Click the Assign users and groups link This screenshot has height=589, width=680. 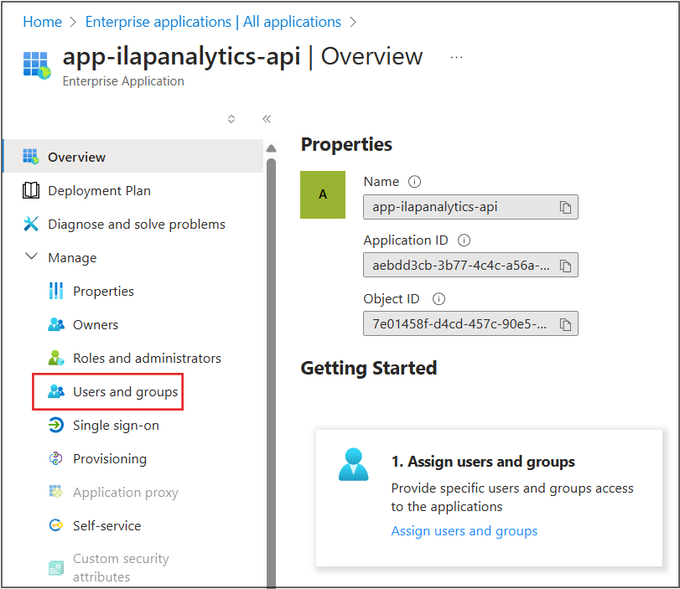pyautogui.click(x=464, y=531)
